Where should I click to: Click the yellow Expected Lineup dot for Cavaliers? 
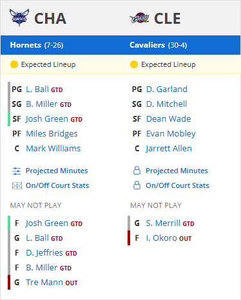point(134,64)
